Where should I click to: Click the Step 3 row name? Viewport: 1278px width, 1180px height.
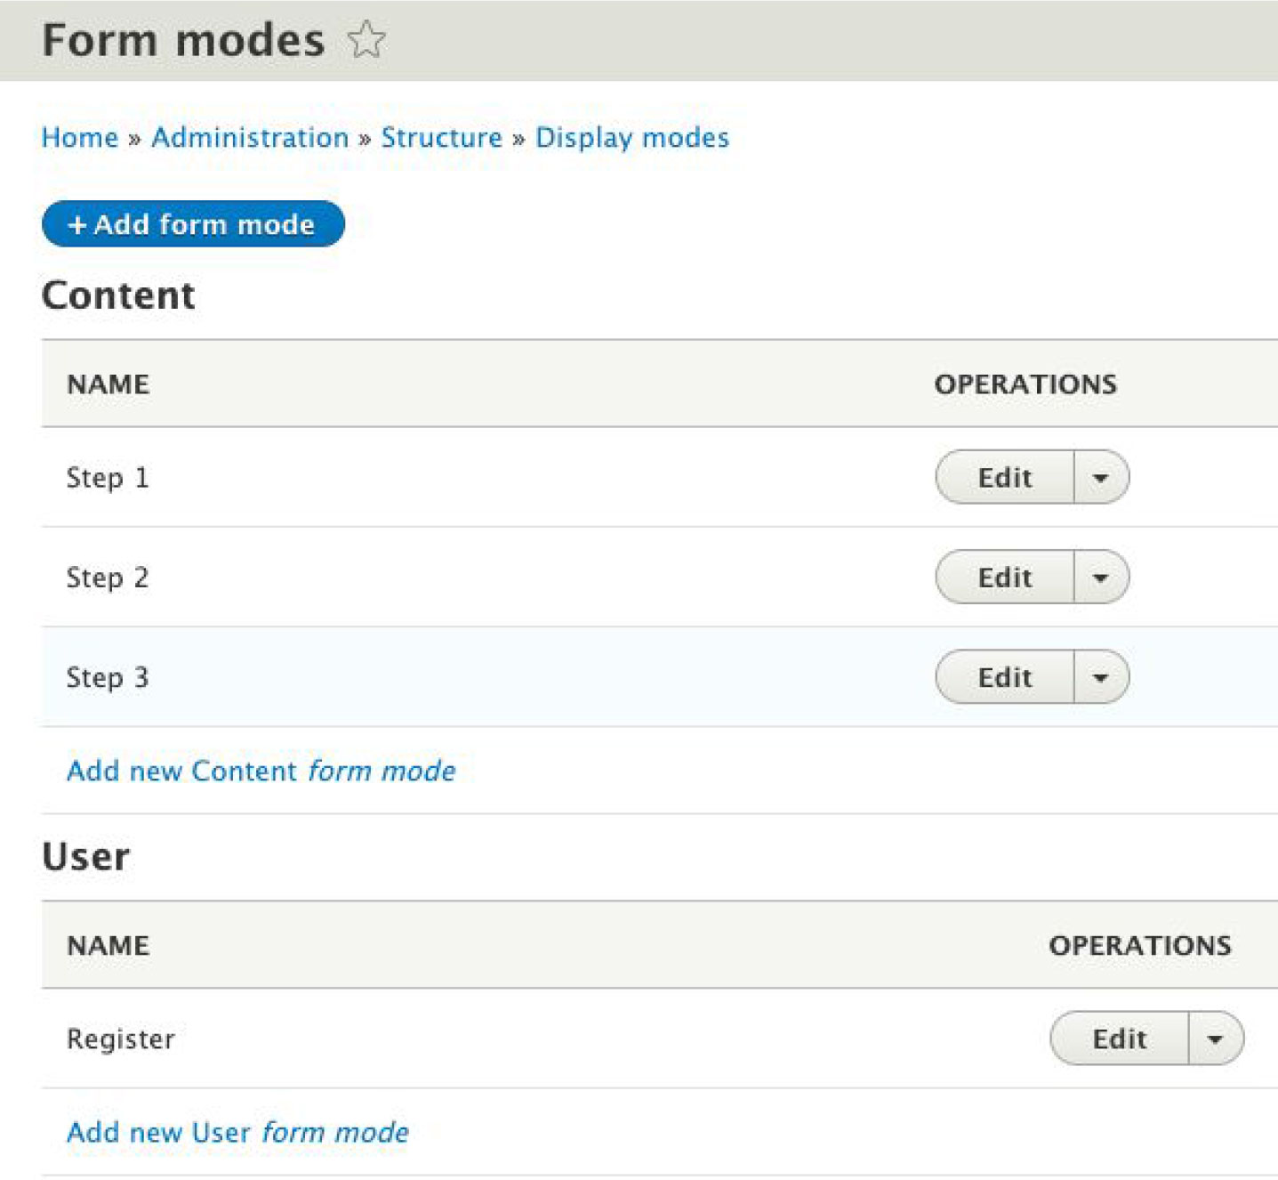point(108,677)
